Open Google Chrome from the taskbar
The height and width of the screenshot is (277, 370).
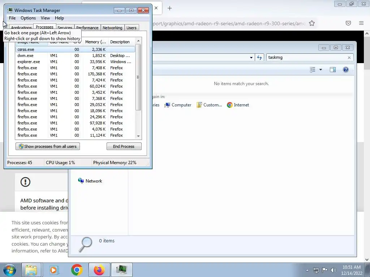[x=77, y=270]
